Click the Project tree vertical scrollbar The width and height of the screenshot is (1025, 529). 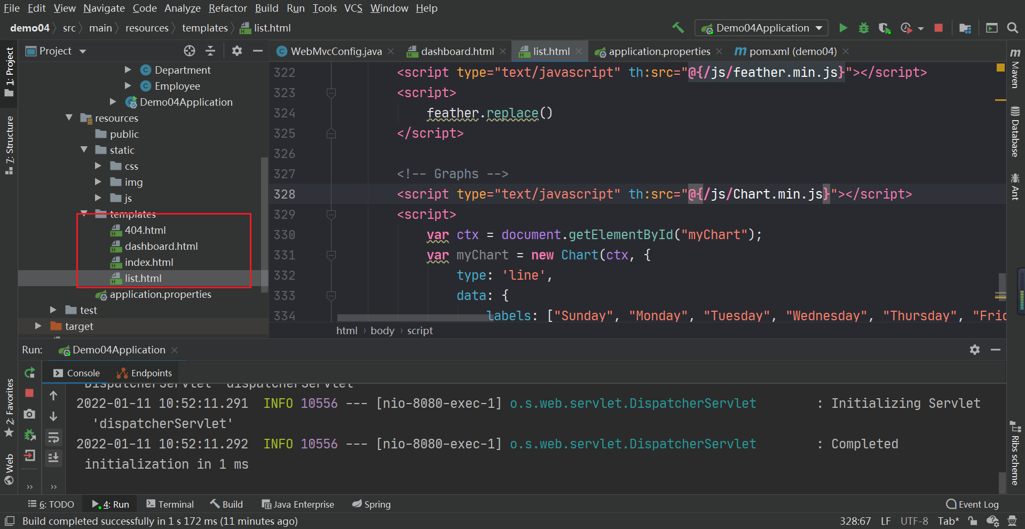click(x=264, y=225)
